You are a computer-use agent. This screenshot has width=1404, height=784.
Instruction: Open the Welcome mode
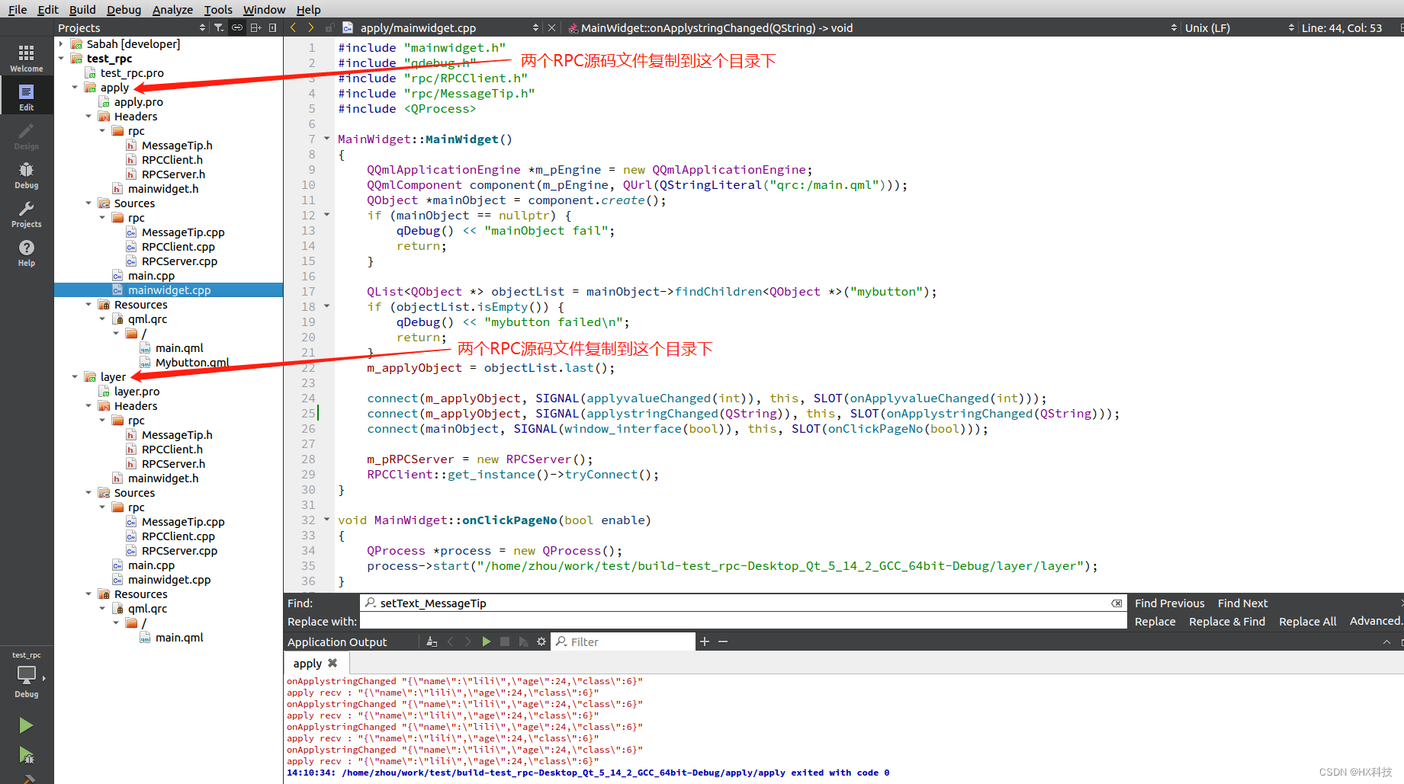(x=27, y=58)
